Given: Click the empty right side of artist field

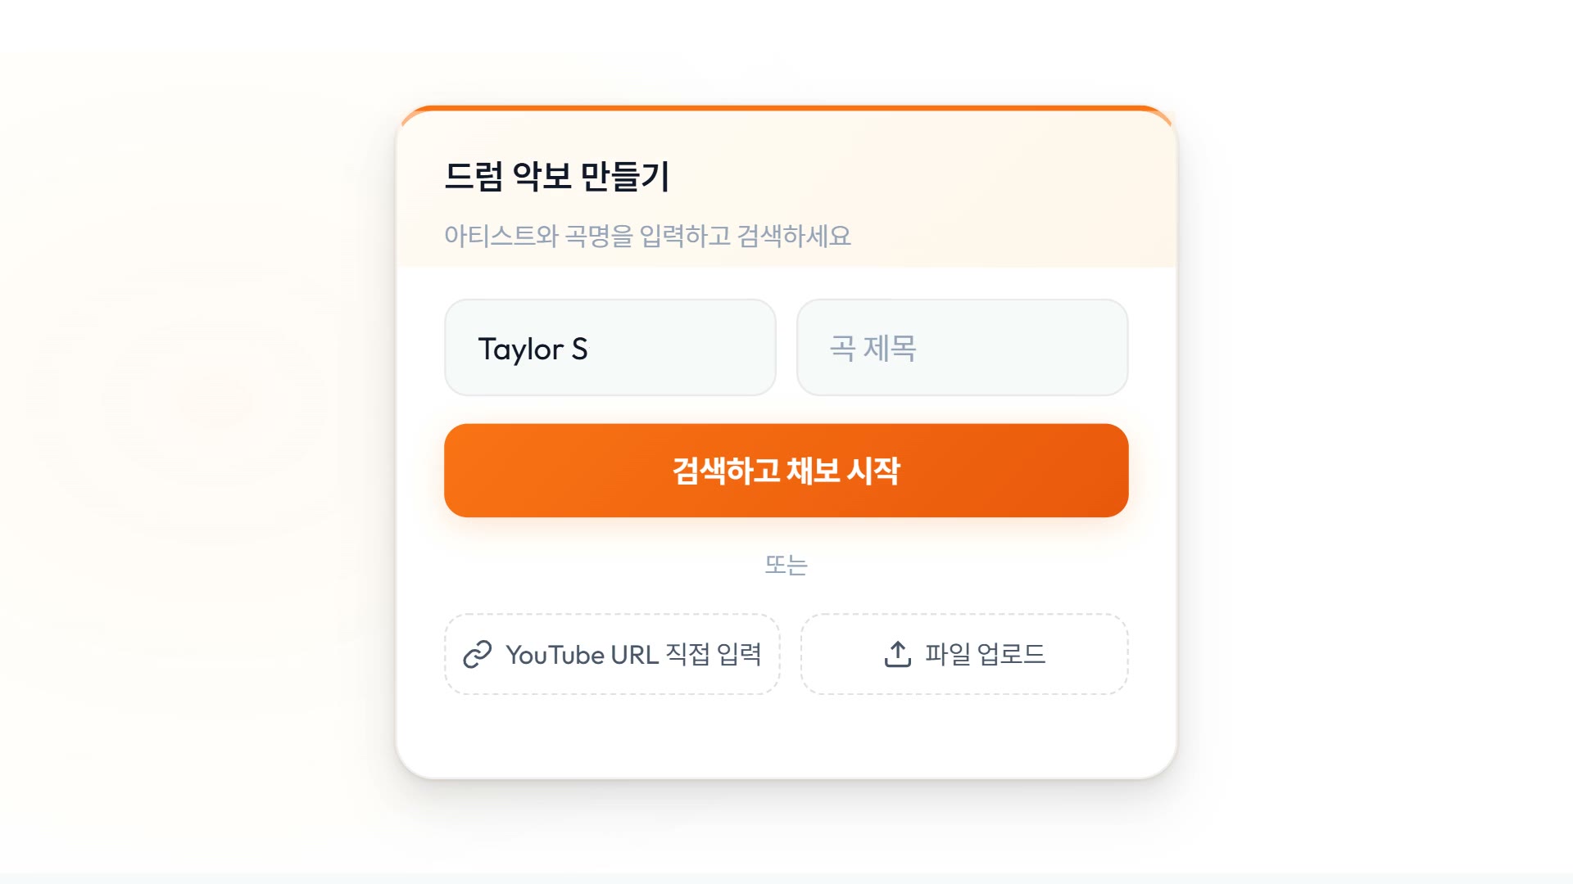Looking at the screenshot, I should pos(688,348).
